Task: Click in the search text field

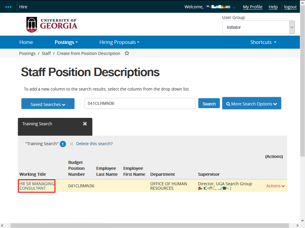Action: click(x=140, y=104)
